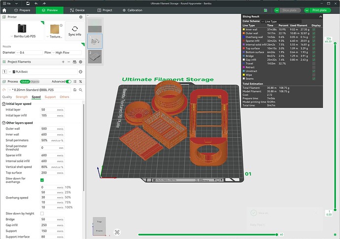This screenshot has height=239, width=340.
Task: Click the AMS sync icon in Project Filaments
Action: [x=74, y=62]
